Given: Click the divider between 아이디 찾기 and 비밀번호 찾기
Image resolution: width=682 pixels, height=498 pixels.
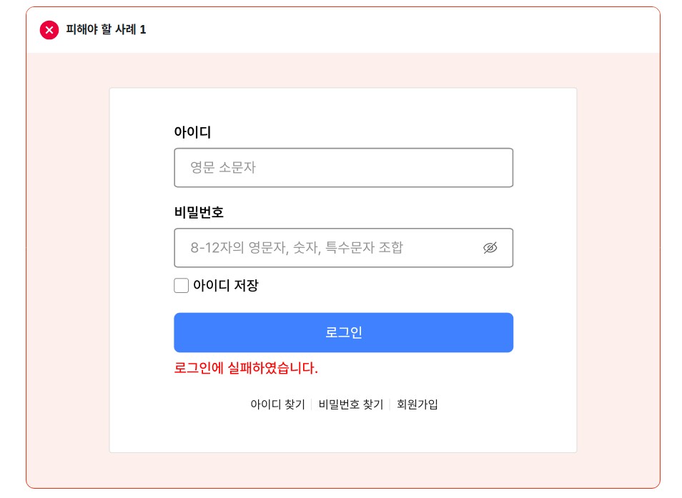Looking at the screenshot, I should 312,404.
